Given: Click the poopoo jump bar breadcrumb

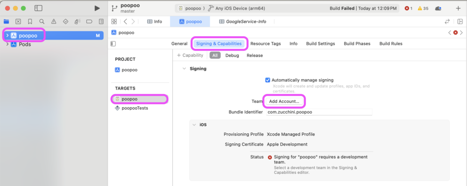Looking at the screenshot, I should pyautogui.click(x=123, y=33).
